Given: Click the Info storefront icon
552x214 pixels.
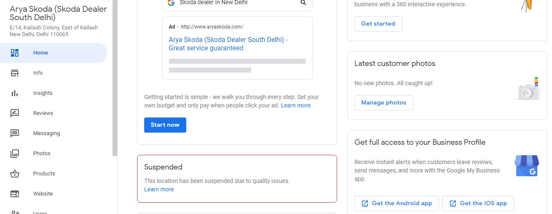Looking at the screenshot, I should click(15, 73).
